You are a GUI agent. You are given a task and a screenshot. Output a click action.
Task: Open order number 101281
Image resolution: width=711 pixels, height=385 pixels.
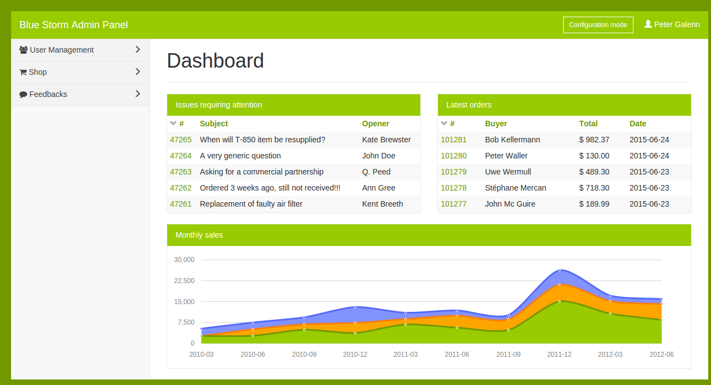454,140
